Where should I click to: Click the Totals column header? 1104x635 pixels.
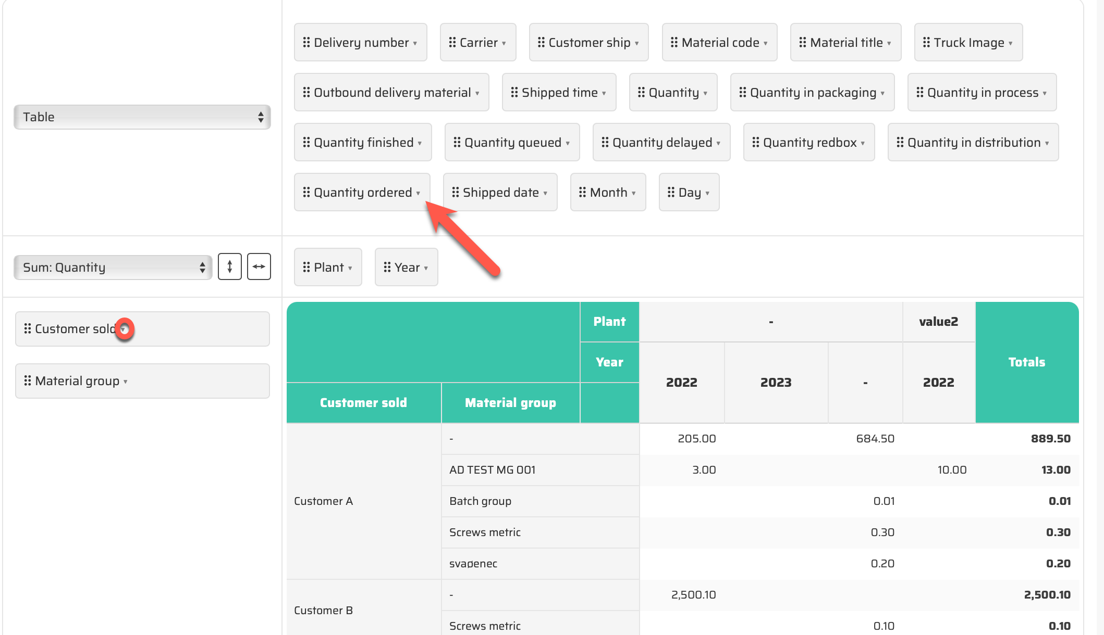(1026, 362)
